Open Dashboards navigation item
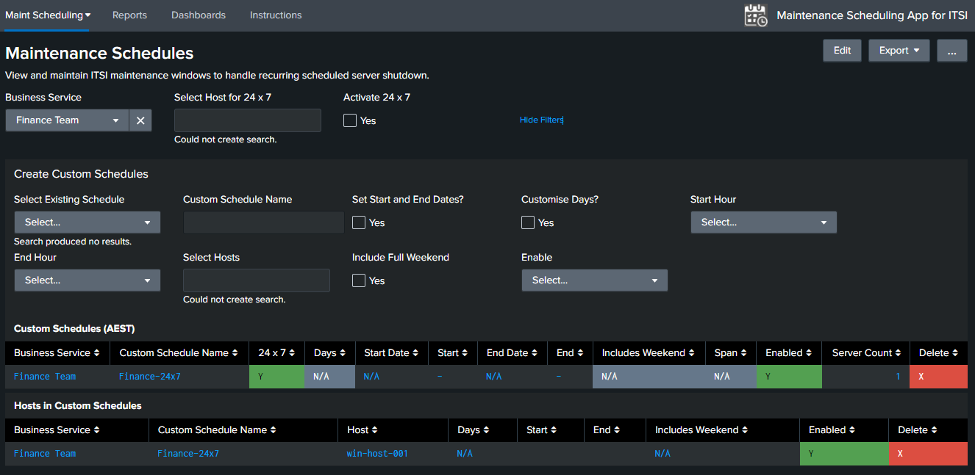Image resolution: width=975 pixels, height=475 pixels. [x=199, y=15]
